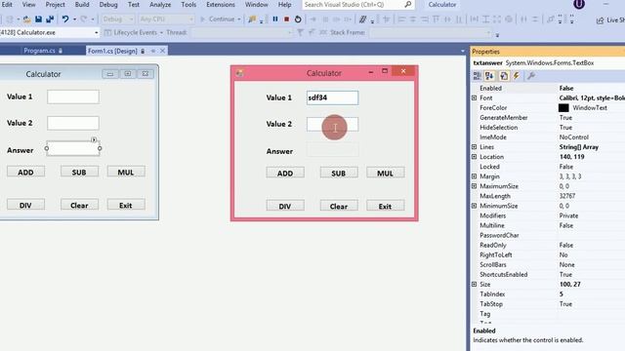Click the ScrollBars property row

pos(548,264)
